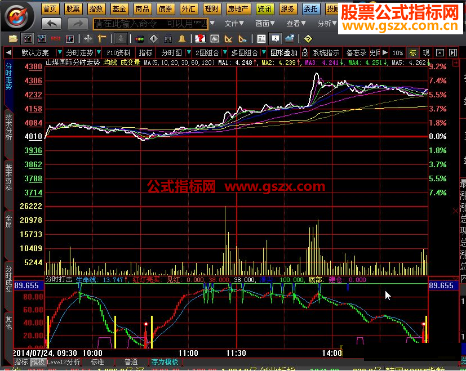
Task: Click the info presentation screen icon
Action: coord(275,39)
